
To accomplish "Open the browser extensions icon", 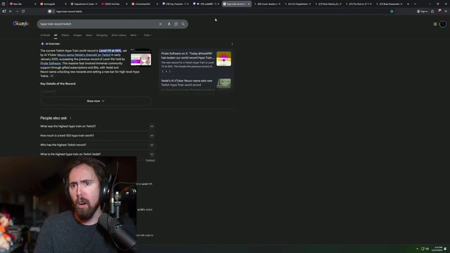I will (432, 11).
